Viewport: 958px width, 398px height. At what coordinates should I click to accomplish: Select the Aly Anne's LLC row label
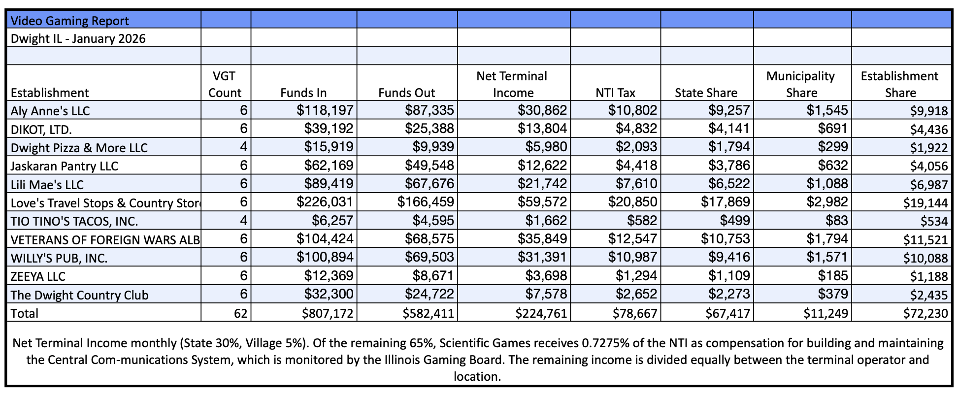50,111
